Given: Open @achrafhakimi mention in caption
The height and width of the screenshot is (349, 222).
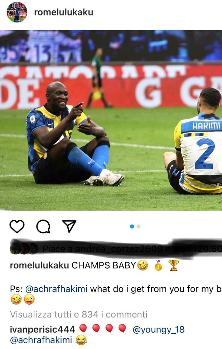Looking at the screenshot, I should [x=56, y=289].
